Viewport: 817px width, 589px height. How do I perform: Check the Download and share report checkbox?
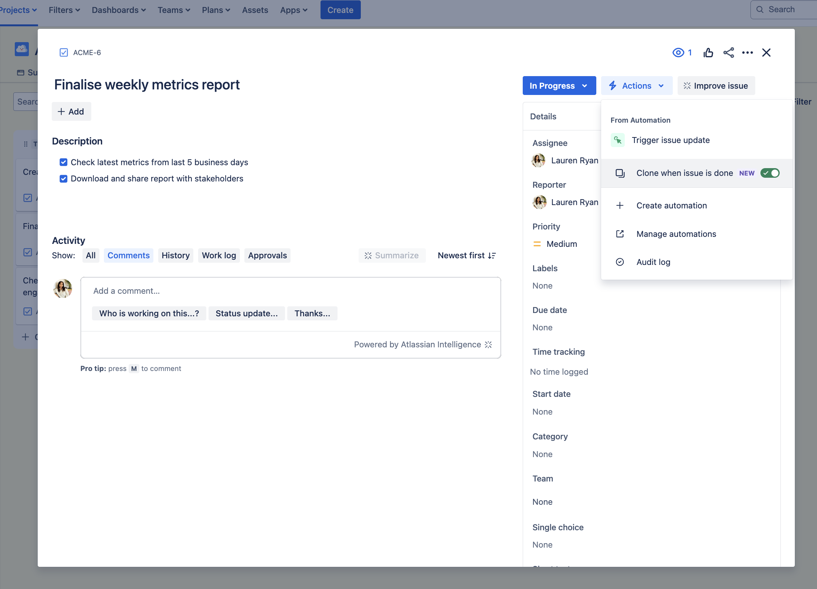pyautogui.click(x=63, y=178)
